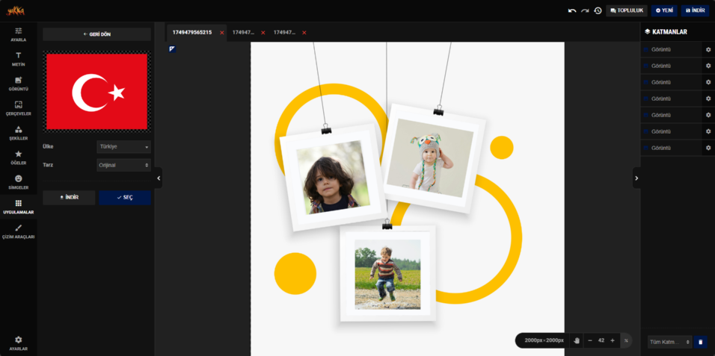Toggle visibility of the topmost Görüntü layer
This screenshot has height=356, width=715.
click(x=645, y=49)
